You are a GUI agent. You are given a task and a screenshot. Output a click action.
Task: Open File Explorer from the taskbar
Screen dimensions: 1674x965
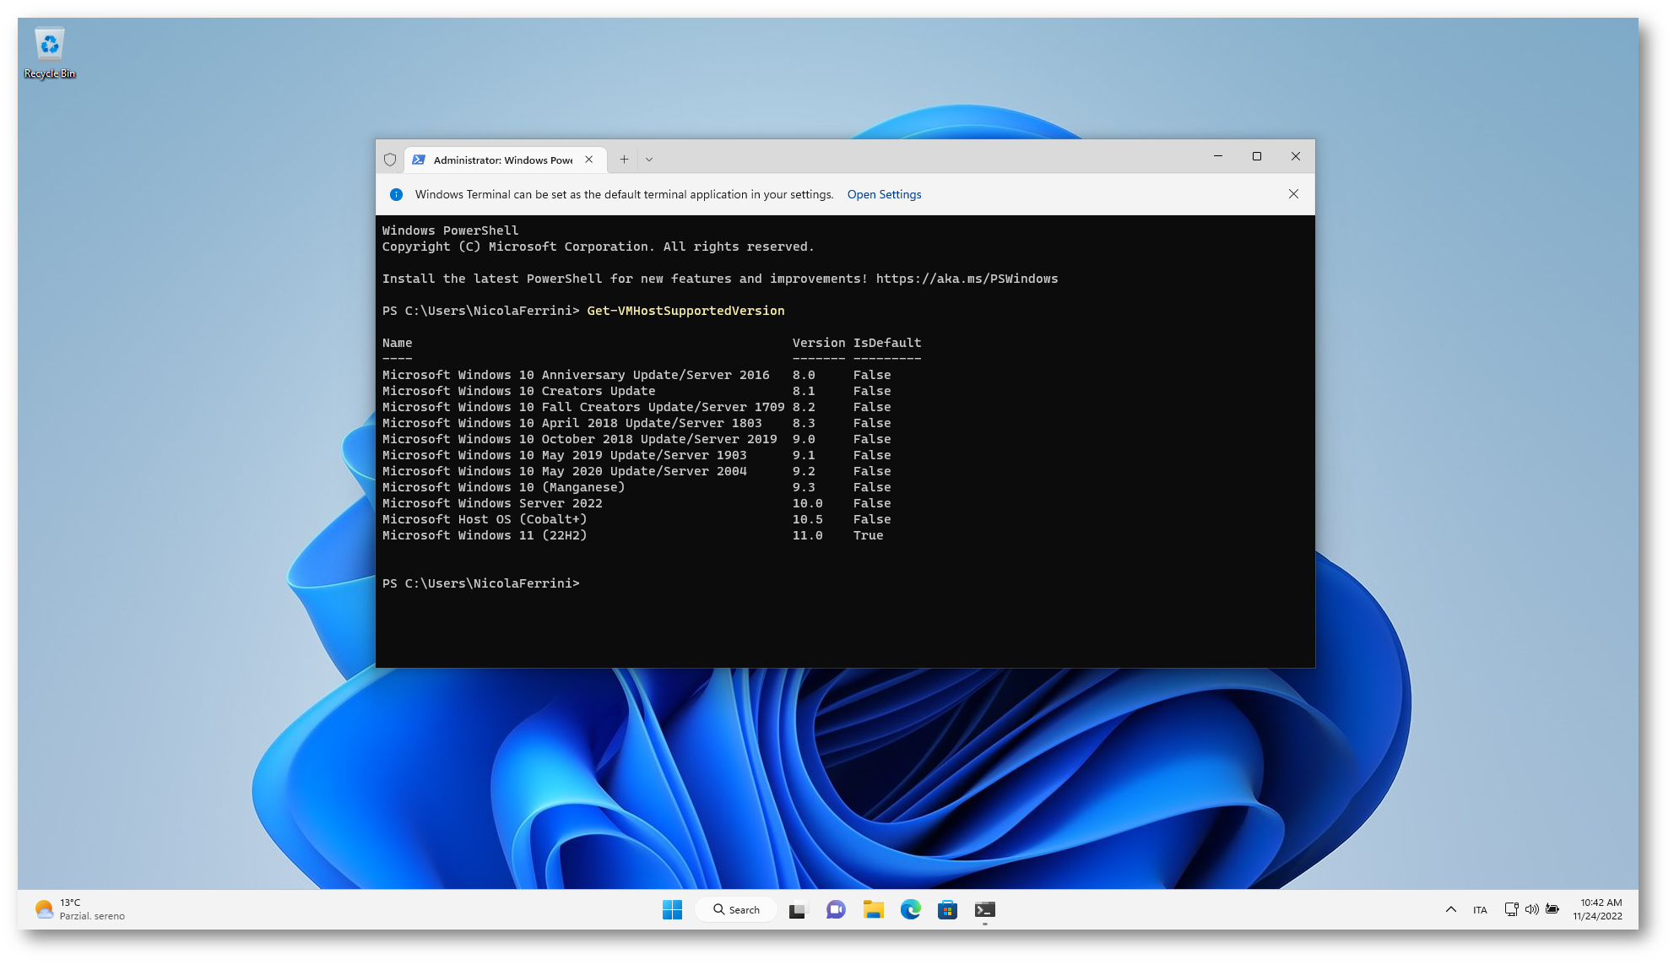873,909
